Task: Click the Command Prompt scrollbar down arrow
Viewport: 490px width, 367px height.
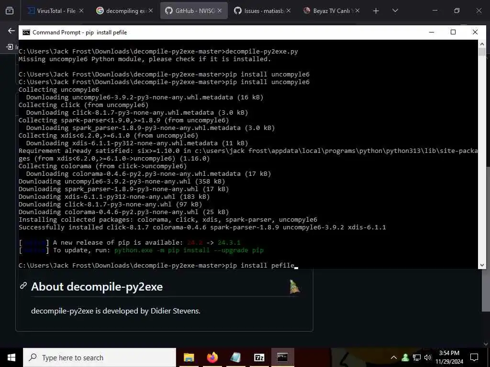Action: pos(482,265)
